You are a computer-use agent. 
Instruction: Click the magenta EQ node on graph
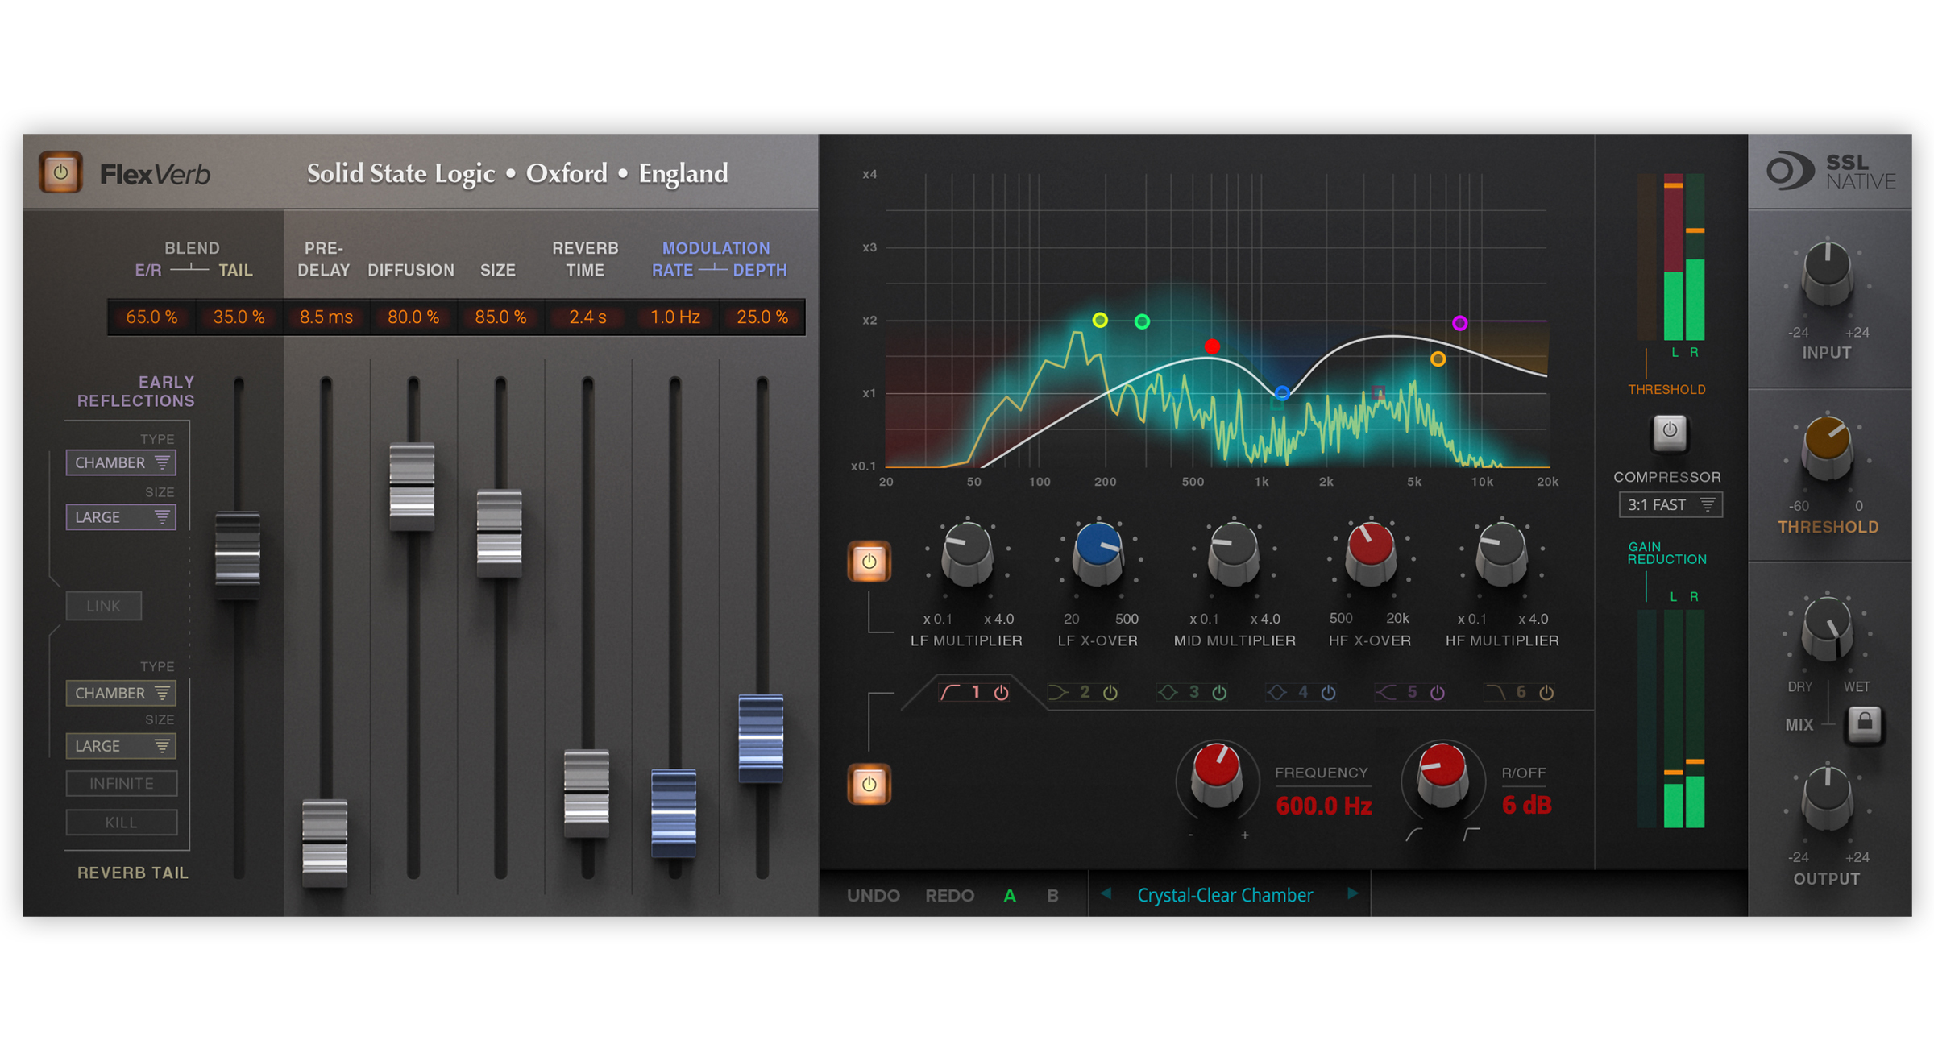click(1459, 323)
